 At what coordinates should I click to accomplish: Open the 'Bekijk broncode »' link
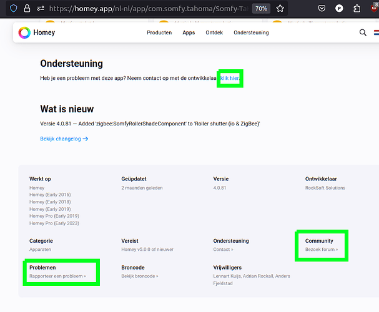140,276
